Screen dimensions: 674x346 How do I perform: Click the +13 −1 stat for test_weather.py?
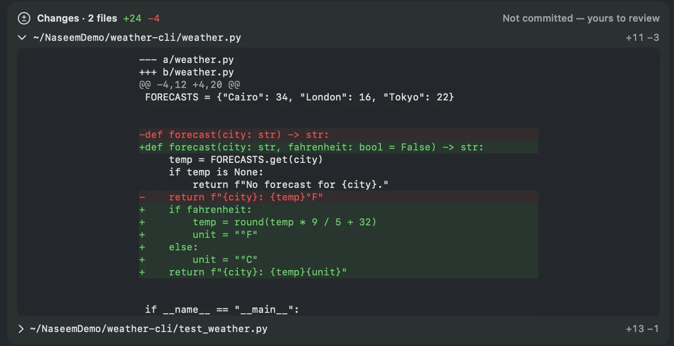tap(643, 329)
